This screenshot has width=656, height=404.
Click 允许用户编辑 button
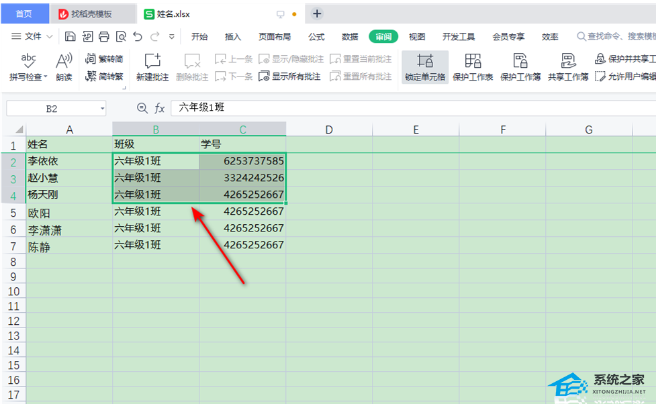click(624, 77)
